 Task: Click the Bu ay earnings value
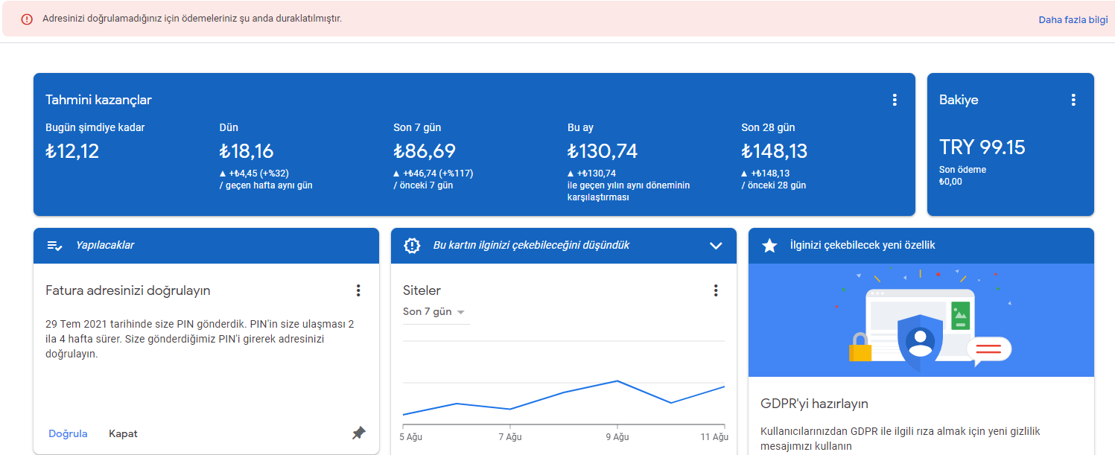tap(603, 151)
